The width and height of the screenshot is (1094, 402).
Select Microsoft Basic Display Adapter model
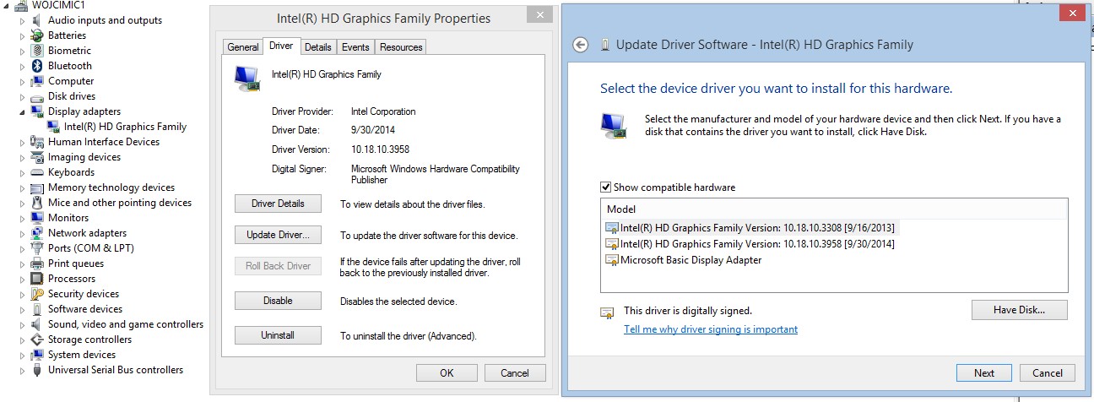(691, 260)
